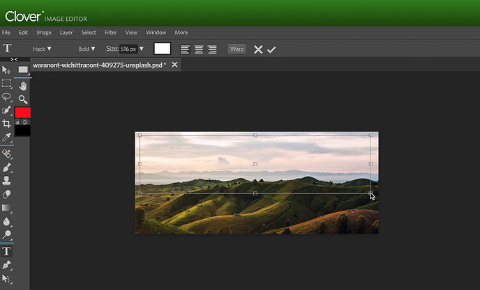Open the Image menu
480x290 pixels.
44,33
